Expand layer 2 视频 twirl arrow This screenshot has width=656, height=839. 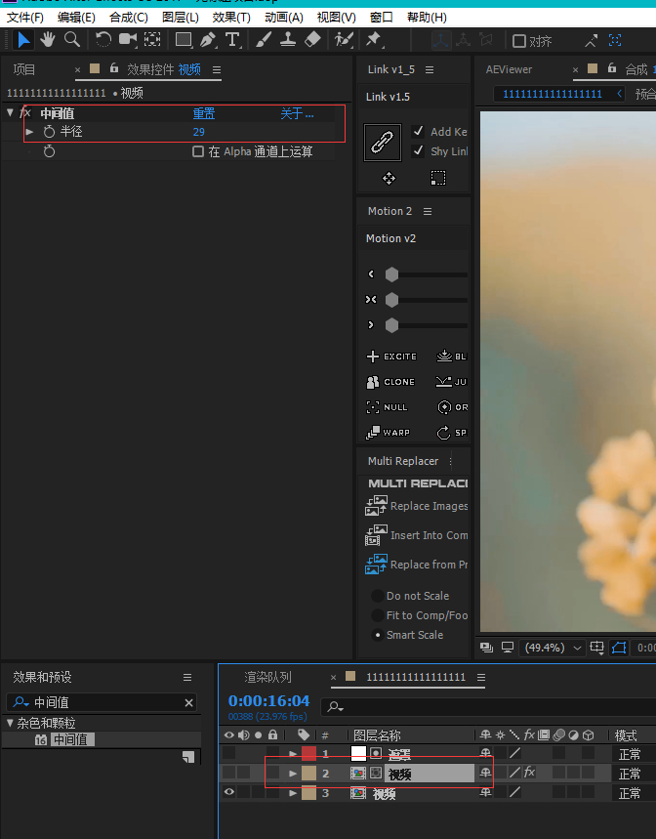(x=293, y=774)
